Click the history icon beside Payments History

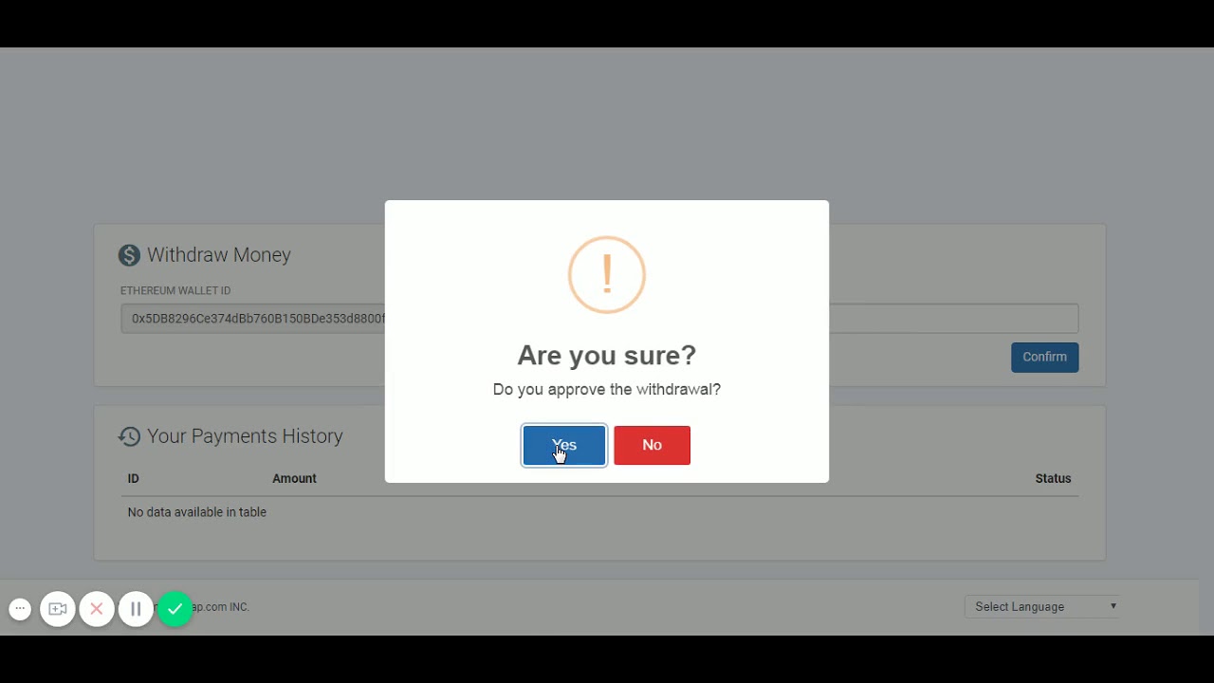129,436
